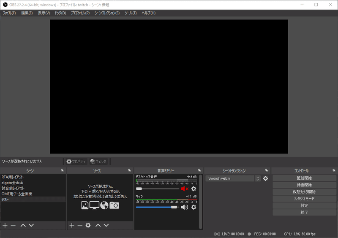
Task: Click 終了 button
Action: [x=304, y=213]
